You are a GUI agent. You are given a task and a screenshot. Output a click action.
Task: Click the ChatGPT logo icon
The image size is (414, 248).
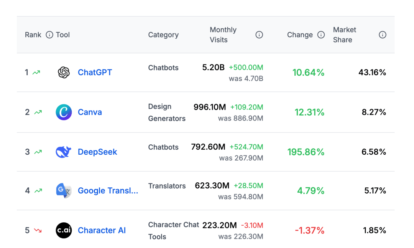click(64, 73)
